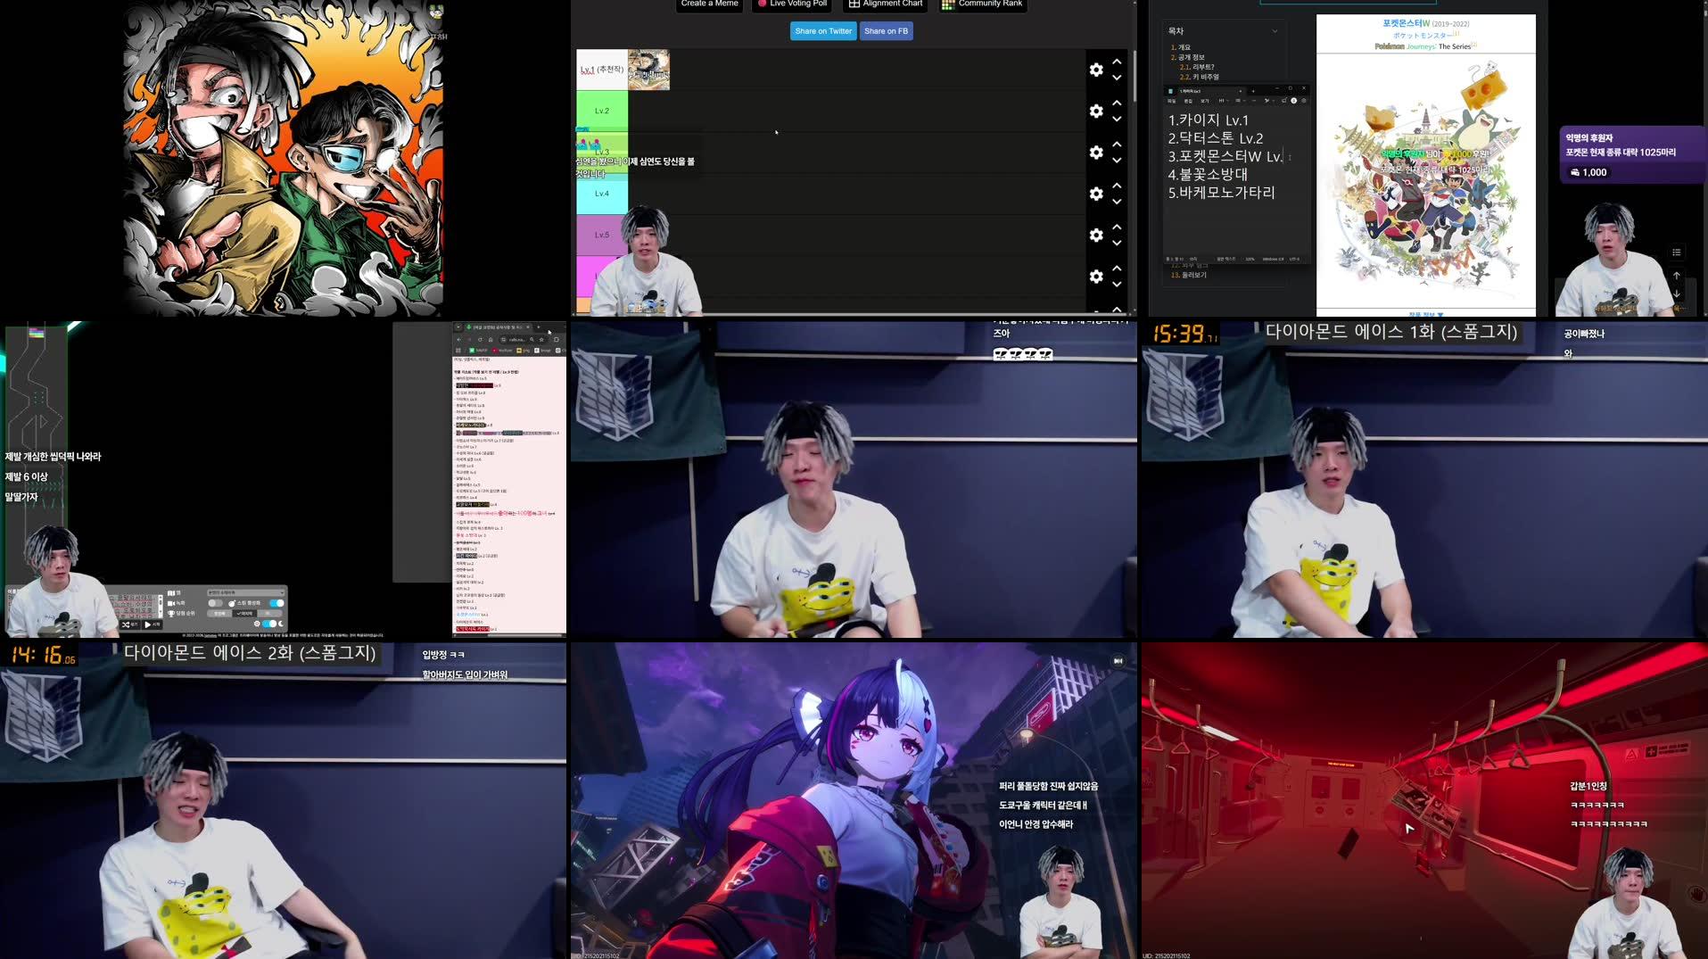Click the Lv.2 green tier label
This screenshot has width=1708, height=959.
602,111
